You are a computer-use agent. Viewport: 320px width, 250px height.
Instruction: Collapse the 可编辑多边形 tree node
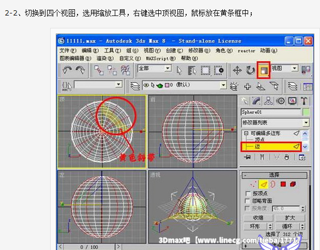[x=246, y=133]
